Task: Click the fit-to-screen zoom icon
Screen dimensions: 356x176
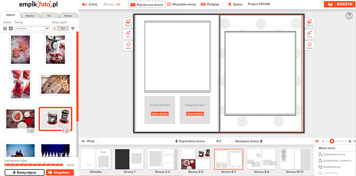Action: tap(317, 141)
